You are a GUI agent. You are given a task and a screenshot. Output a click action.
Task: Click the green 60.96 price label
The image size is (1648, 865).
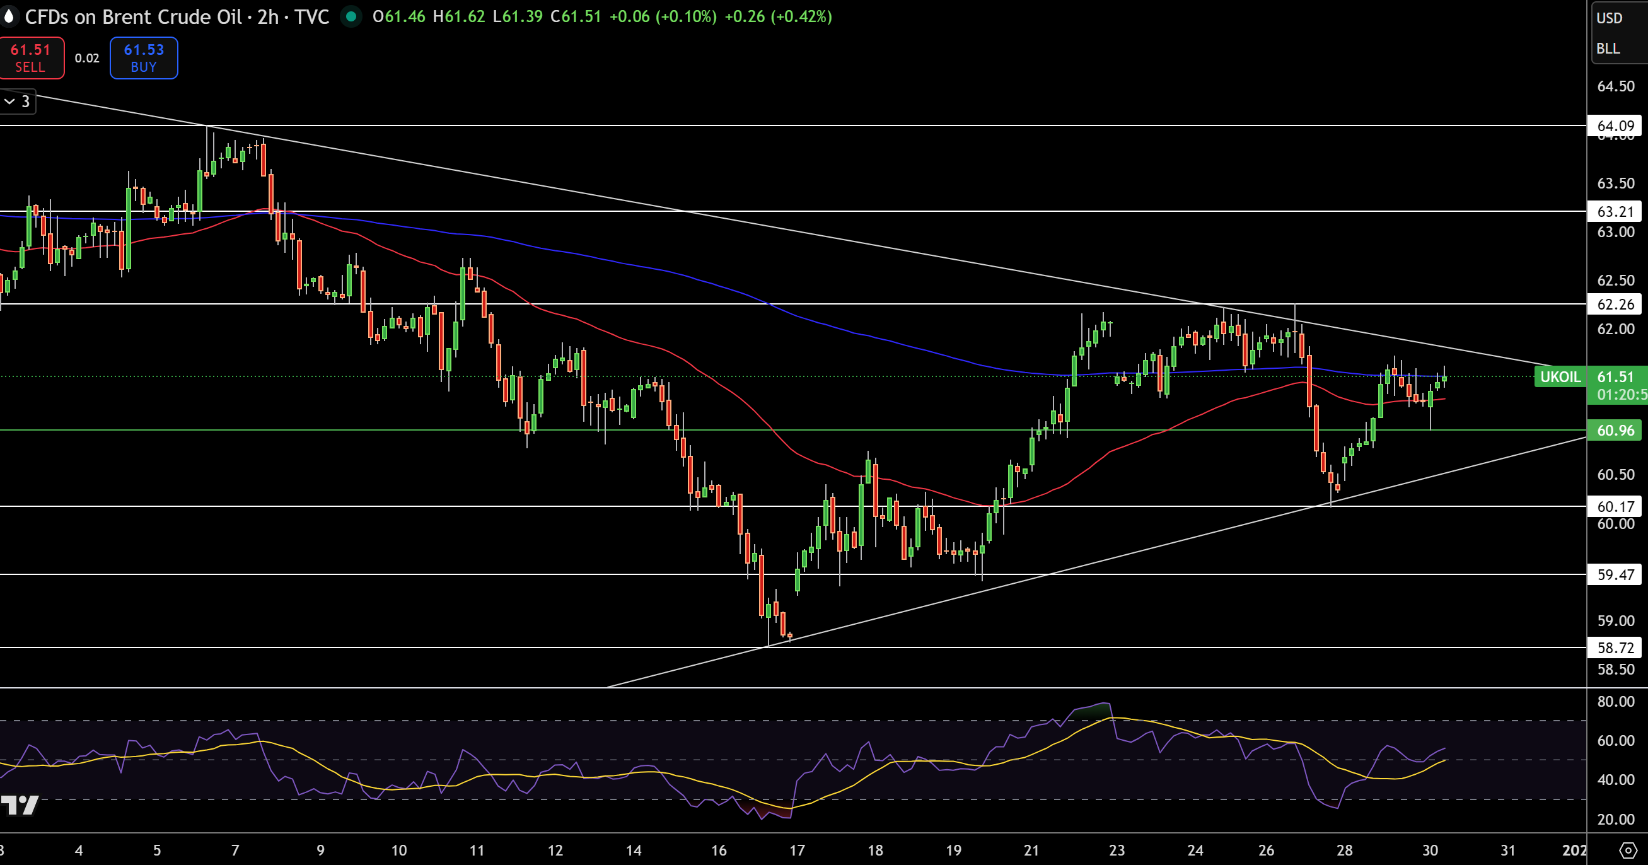click(x=1615, y=431)
